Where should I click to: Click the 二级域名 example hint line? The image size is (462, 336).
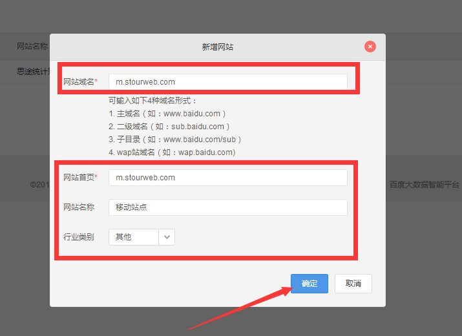[169, 127]
